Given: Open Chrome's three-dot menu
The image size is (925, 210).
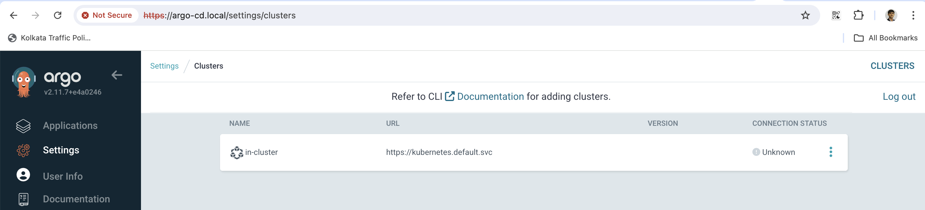Looking at the screenshot, I should pyautogui.click(x=913, y=15).
